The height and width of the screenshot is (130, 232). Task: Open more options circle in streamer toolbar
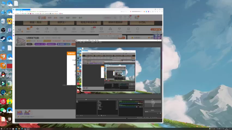tap(137, 29)
